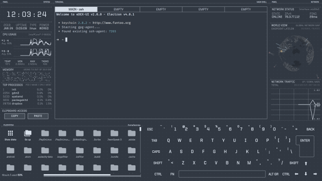
Task: Click the world view globe
Action: [296, 53]
